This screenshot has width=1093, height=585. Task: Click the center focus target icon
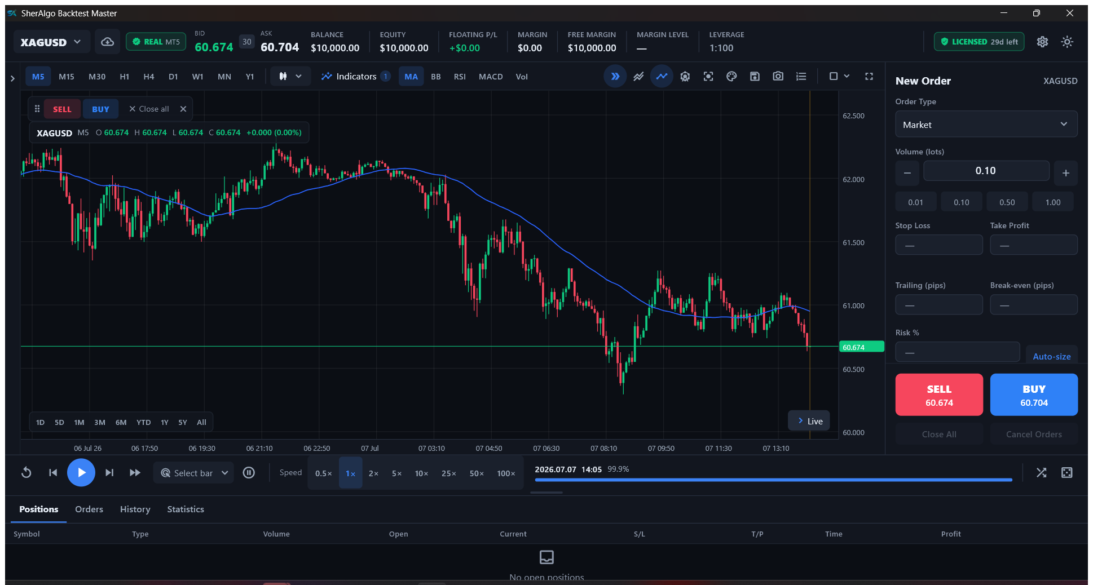click(708, 76)
